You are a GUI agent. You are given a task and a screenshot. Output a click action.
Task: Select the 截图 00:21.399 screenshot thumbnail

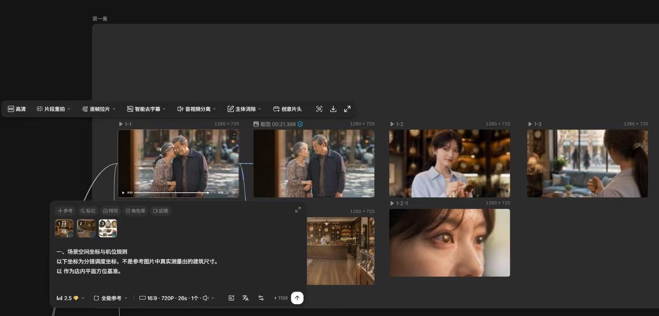click(314, 163)
